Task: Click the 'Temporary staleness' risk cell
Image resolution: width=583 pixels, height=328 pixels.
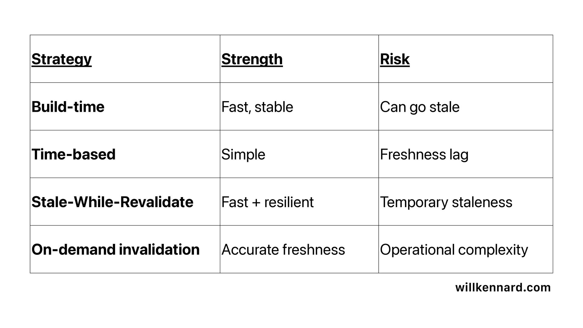Action: click(465, 202)
